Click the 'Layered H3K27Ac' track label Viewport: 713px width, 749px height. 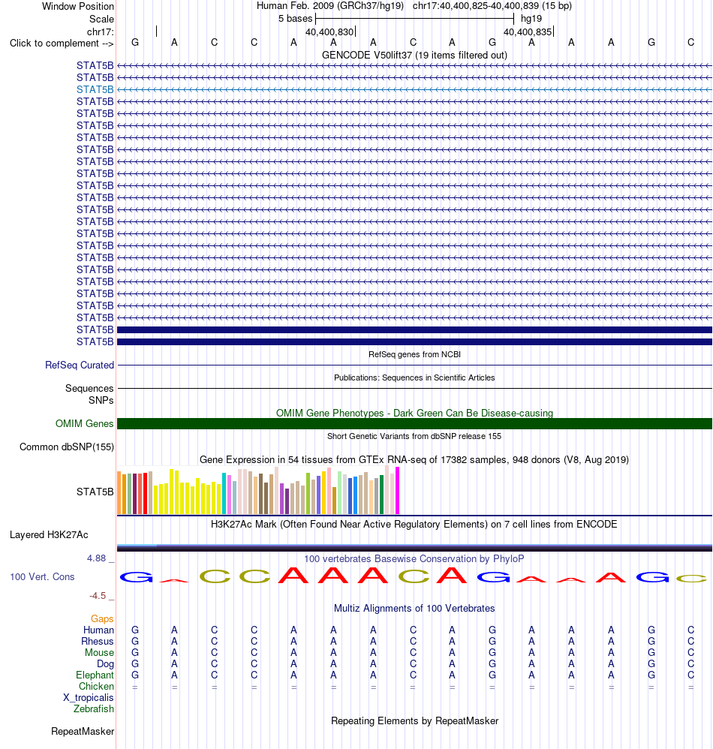click(x=50, y=534)
